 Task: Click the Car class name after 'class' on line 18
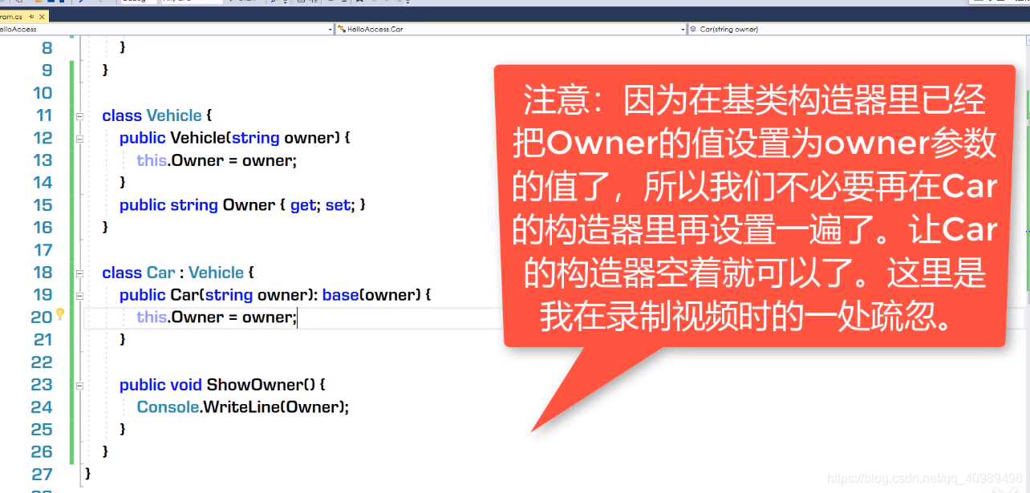160,273
